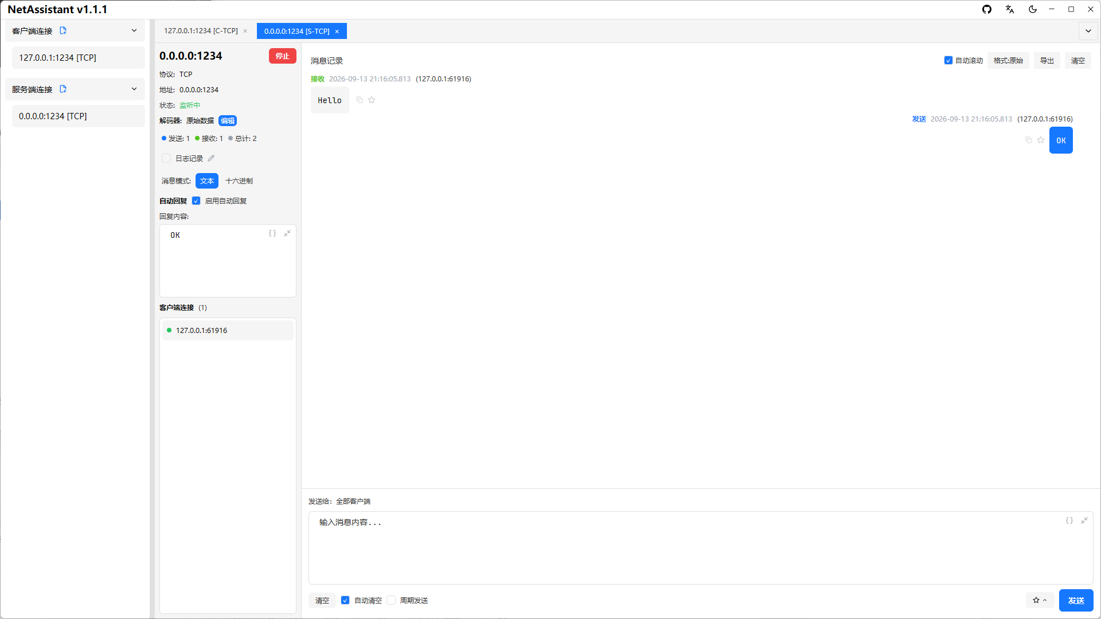Image resolution: width=1101 pixels, height=619 pixels.
Task: Enable the 周期发送 checkbox
Action: pyautogui.click(x=391, y=600)
